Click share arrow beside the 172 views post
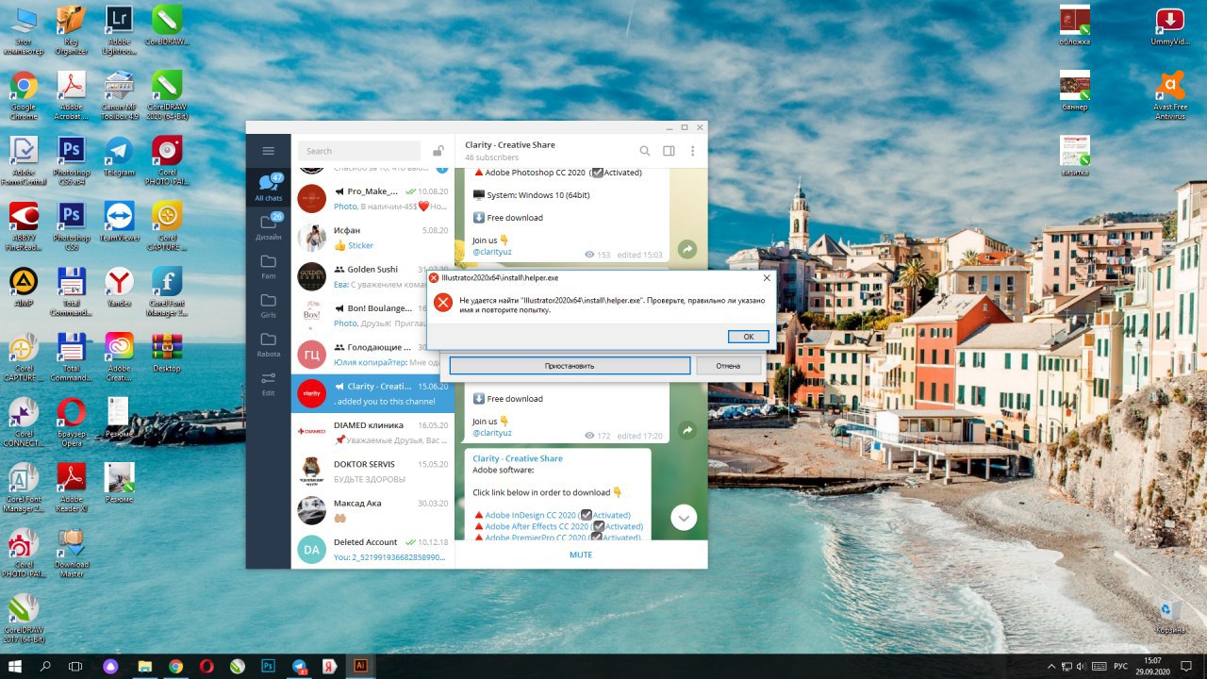Image resolution: width=1207 pixels, height=679 pixels. click(687, 430)
